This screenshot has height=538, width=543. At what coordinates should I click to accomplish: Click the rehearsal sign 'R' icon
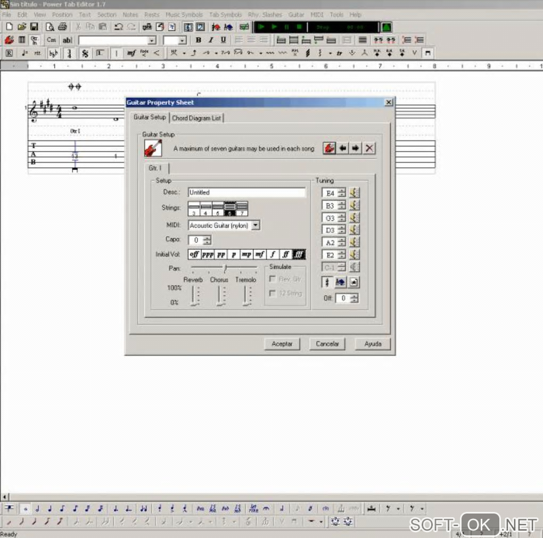[9, 53]
